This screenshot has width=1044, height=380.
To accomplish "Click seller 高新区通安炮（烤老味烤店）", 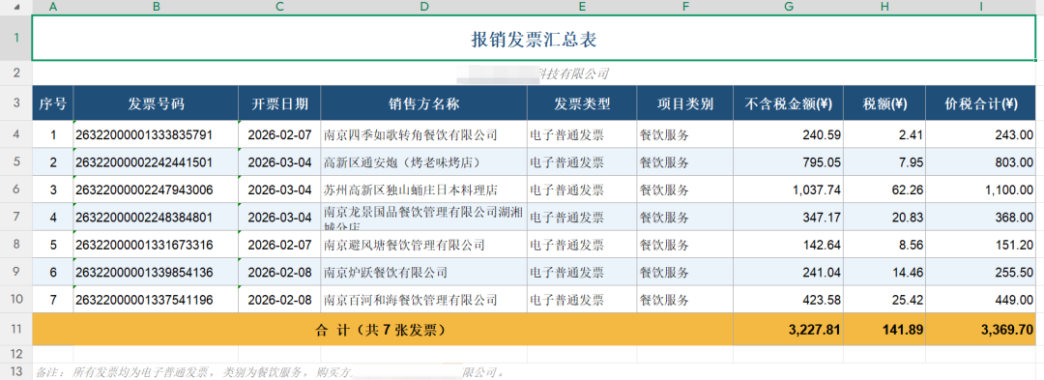I will 424,161.
